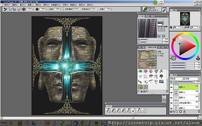Swap main and additional color arrow icon
This screenshot has height=126, width=202.
click(171, 58)
